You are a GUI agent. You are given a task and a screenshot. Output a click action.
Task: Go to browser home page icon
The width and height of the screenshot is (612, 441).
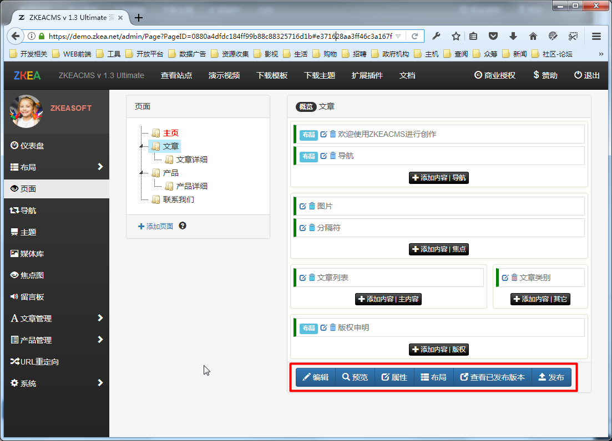[533, 36]
